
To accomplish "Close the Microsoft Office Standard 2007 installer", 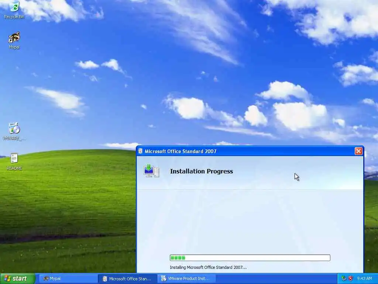I will point(358,151).
